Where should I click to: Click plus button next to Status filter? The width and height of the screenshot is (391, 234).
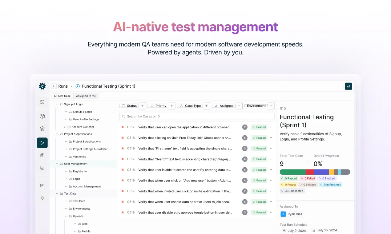(x=142, y=106)
